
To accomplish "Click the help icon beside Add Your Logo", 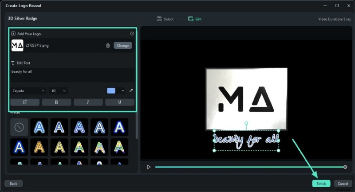I will click(132, 34).
